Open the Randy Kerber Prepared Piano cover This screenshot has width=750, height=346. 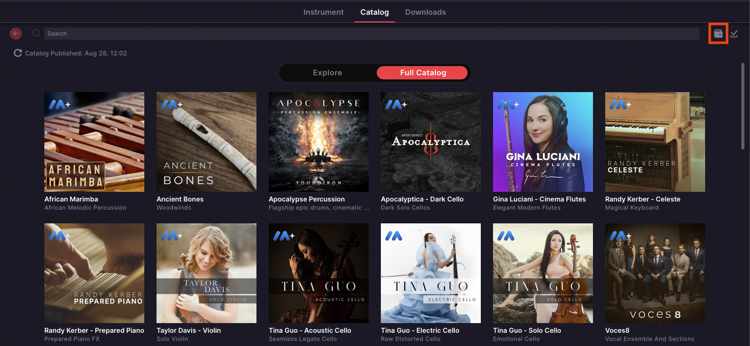[x=94, y=273]
